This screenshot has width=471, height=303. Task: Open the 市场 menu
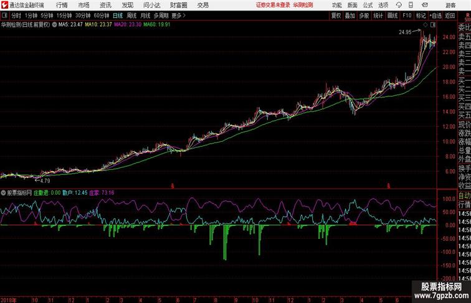(x=84, y=5)
